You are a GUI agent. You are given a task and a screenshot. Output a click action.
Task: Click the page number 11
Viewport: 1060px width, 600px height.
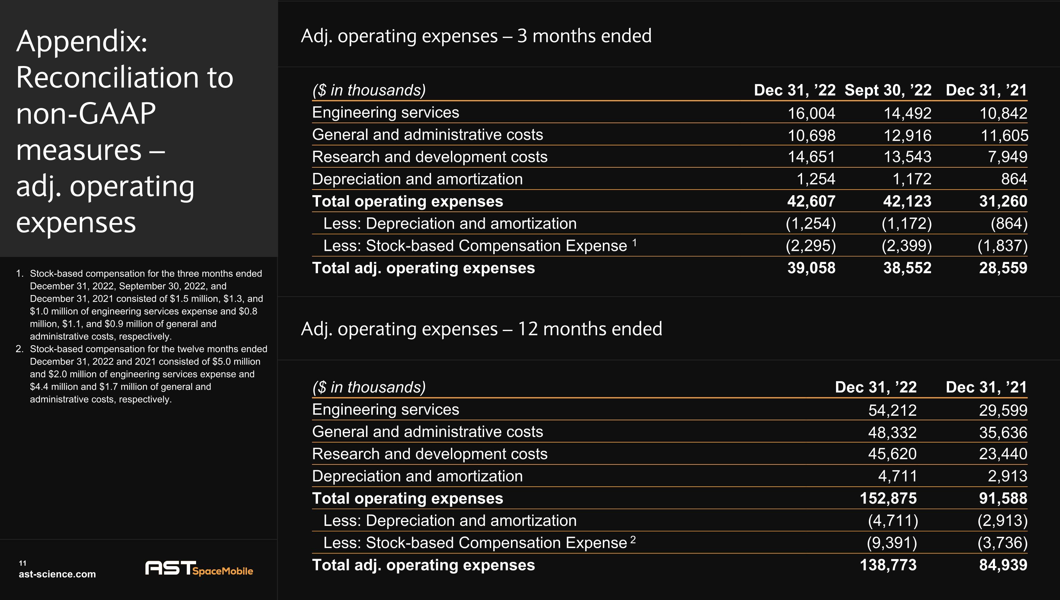(x=23, y=563)
